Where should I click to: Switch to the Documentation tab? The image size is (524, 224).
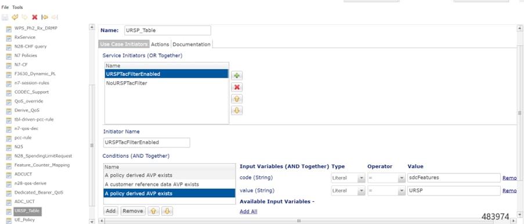191,44
